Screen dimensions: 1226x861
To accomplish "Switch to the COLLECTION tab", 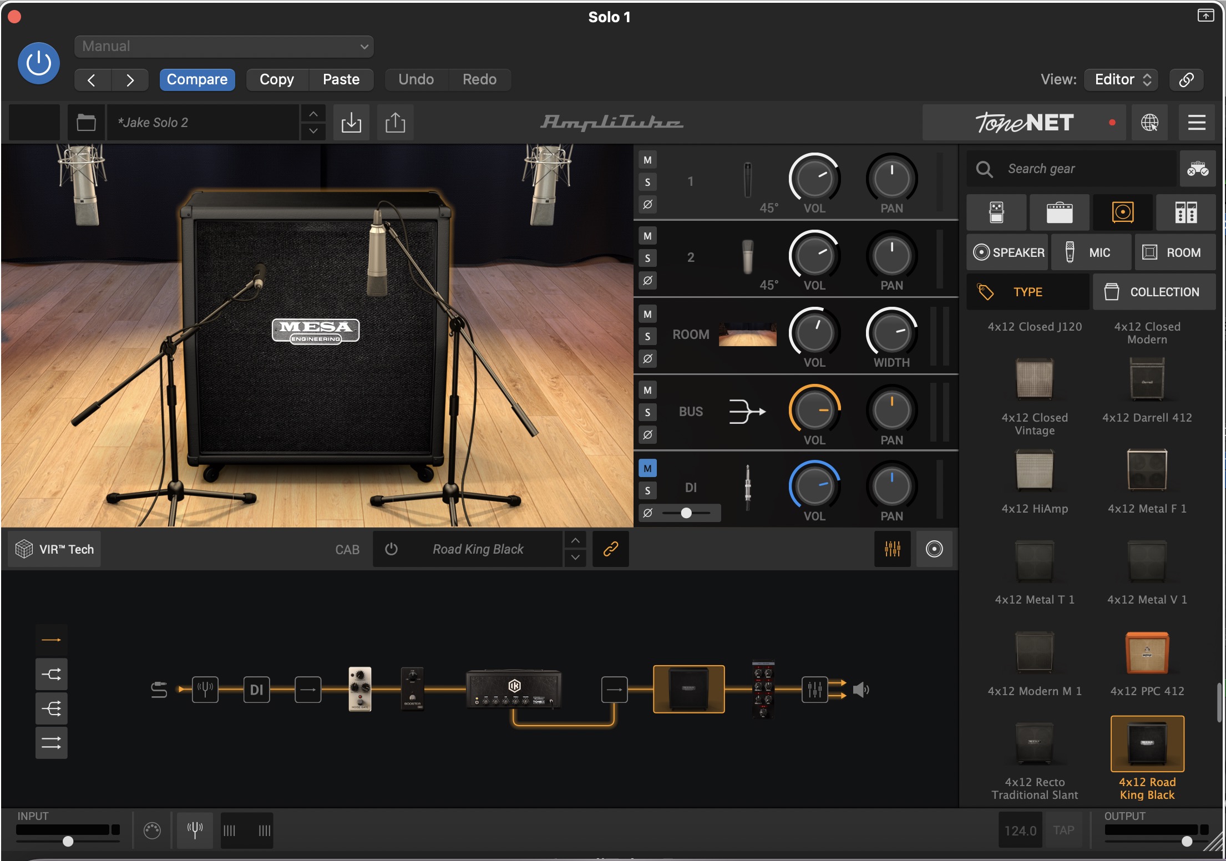I will coord(1154,292).
